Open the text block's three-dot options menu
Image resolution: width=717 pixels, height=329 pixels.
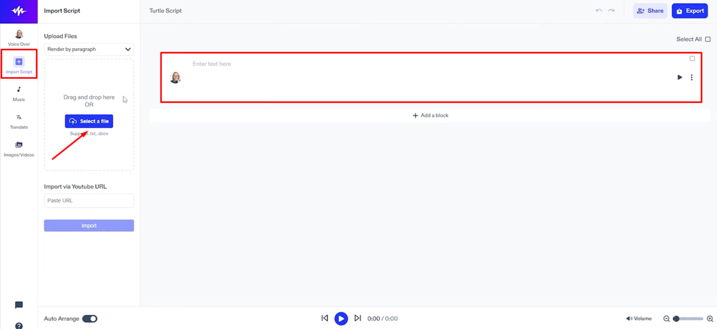[x=691, y=78]
